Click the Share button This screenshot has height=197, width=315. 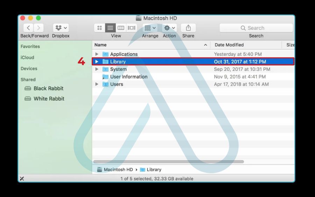tap(188, 28)
